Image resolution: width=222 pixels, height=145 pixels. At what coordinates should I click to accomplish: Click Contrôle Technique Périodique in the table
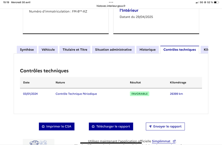tap(76, 94)
